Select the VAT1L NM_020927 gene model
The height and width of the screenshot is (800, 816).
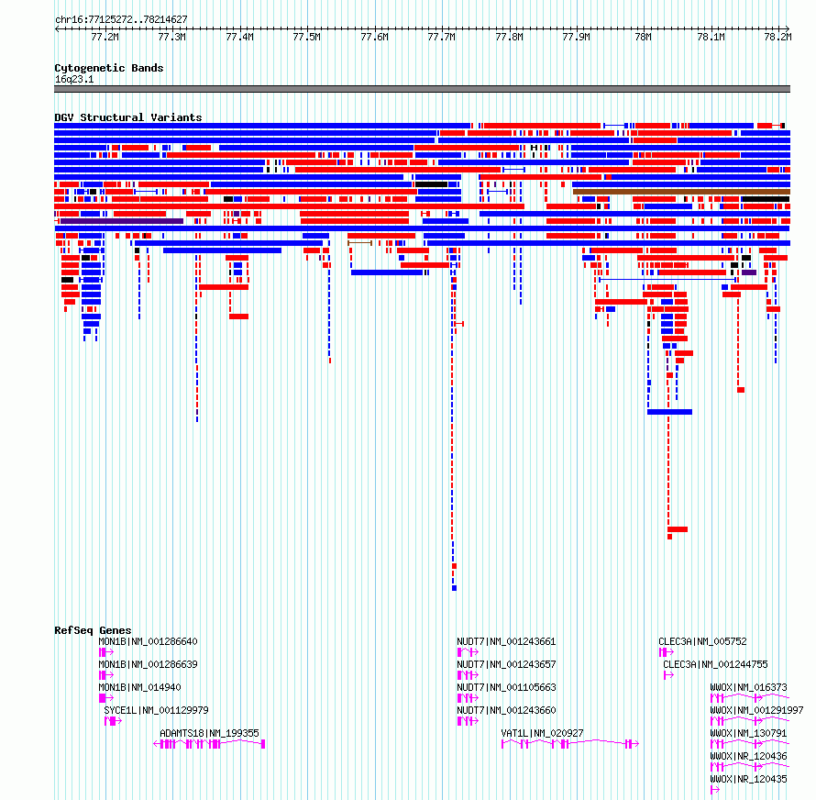point(570,744)
